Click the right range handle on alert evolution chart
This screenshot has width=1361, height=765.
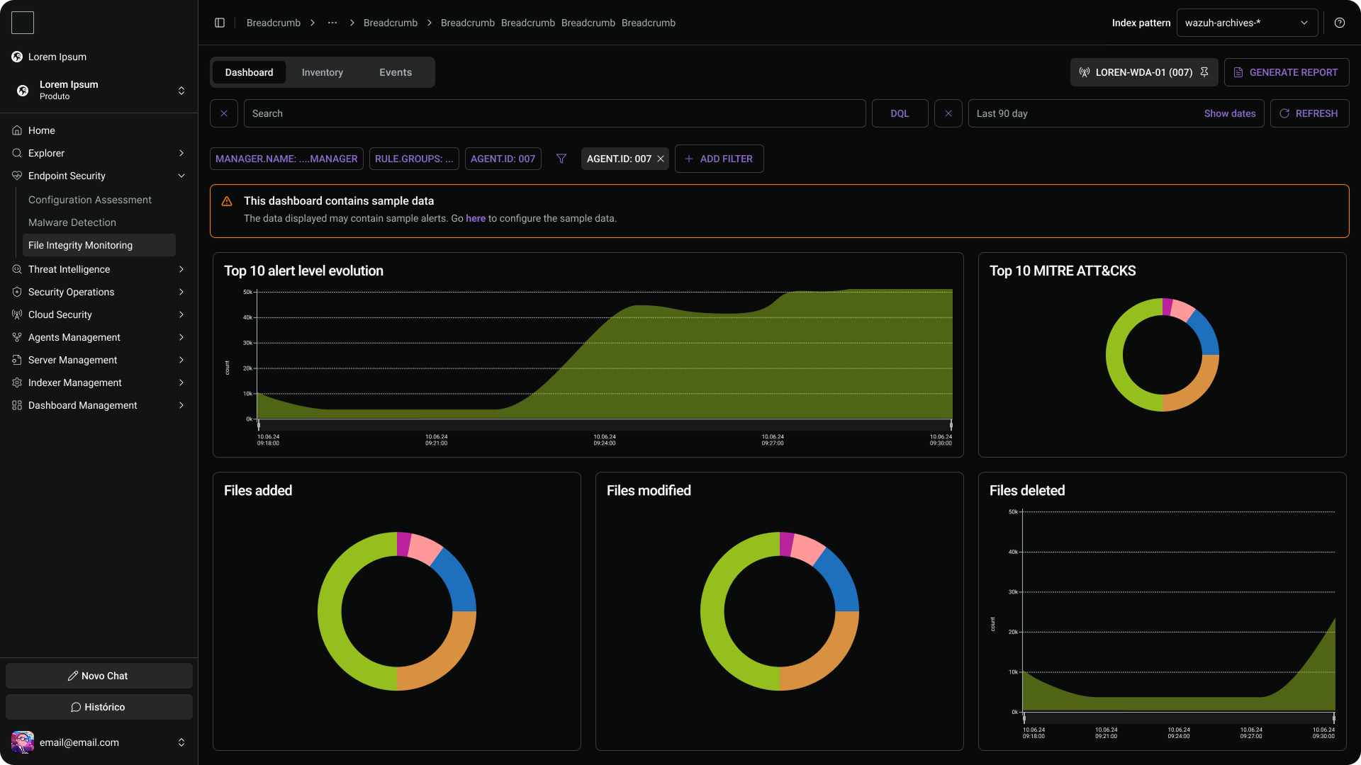click(x=951, y=425)
